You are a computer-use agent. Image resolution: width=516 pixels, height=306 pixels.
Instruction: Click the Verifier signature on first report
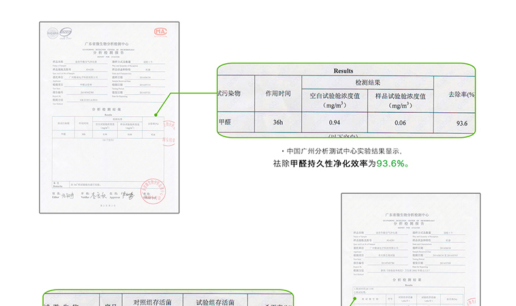point(99,196)
